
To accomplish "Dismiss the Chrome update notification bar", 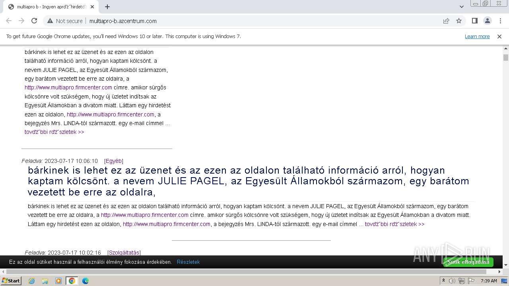I will (x=499, y=37).
